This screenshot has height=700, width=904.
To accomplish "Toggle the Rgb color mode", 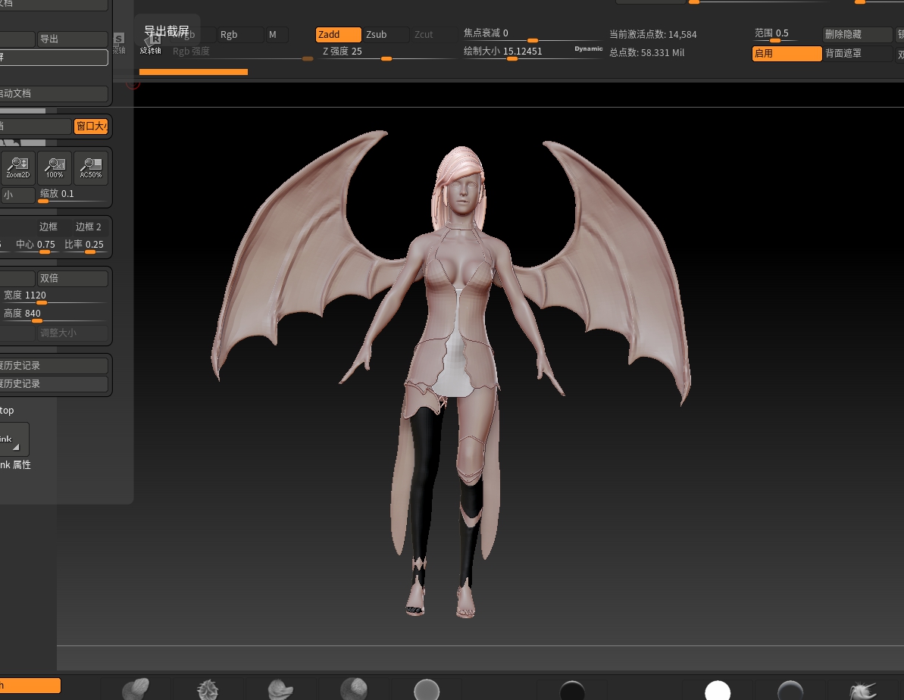I will pos(240,35).
